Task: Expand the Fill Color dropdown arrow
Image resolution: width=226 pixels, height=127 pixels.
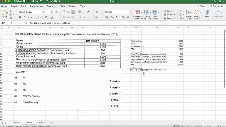Action: [x=49, y=17]
